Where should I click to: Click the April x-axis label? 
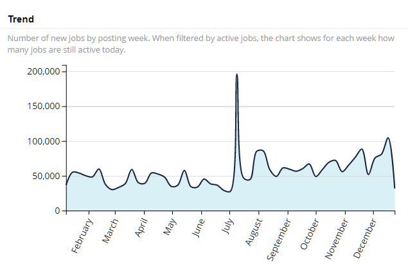(142, 229)
